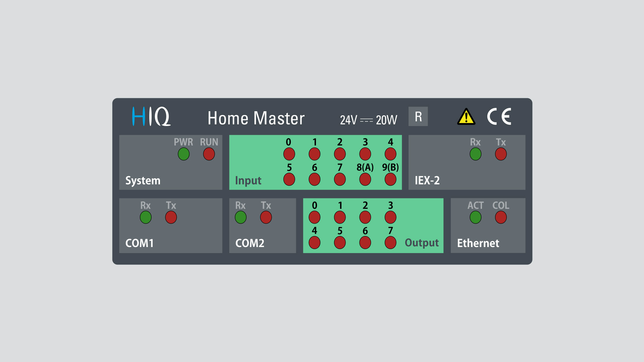Click Output LED 4

coord(314,243)
